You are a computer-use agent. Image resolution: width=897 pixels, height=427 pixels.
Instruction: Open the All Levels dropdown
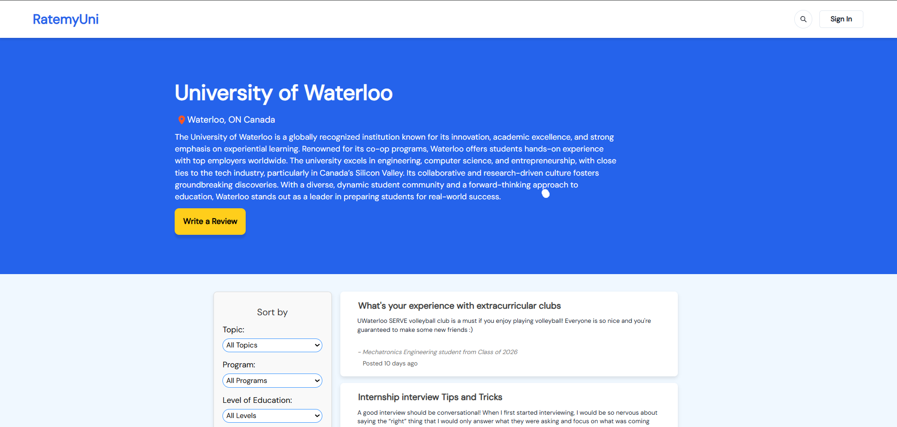(272, 416)
